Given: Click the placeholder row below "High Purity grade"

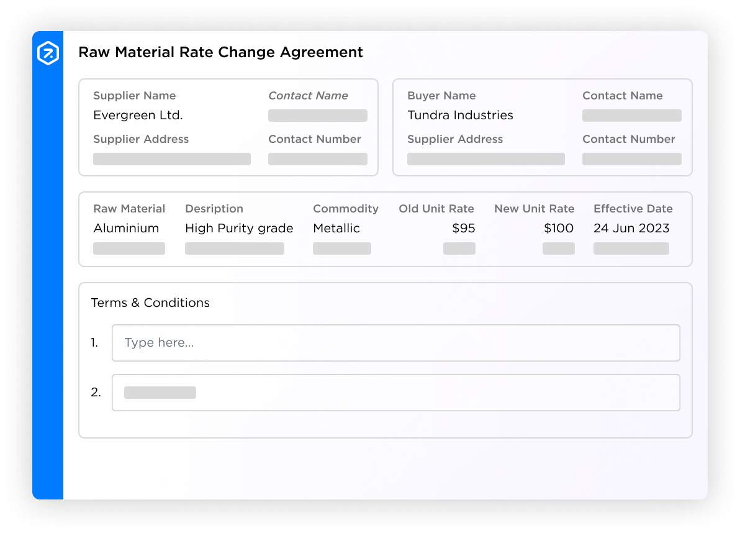Looking at the screenshot, I should [x=235, y=248].
